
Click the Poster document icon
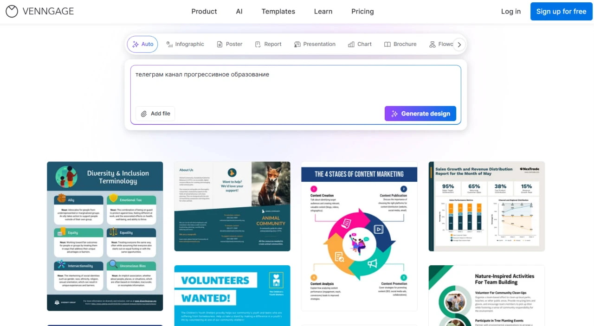tap(220, 44)
